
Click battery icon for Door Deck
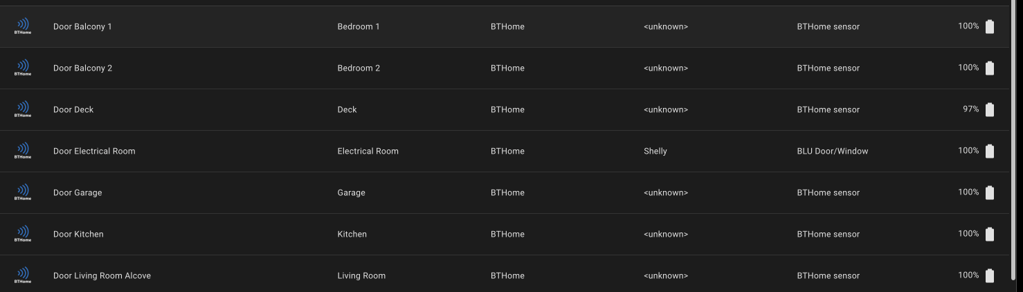pyautogui.click(x=990, y=109)
